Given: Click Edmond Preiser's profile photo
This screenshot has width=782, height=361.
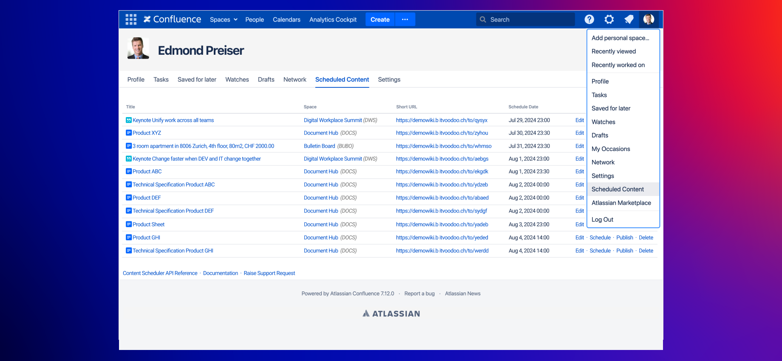Looking at the screenshot, I should point(138,48).
